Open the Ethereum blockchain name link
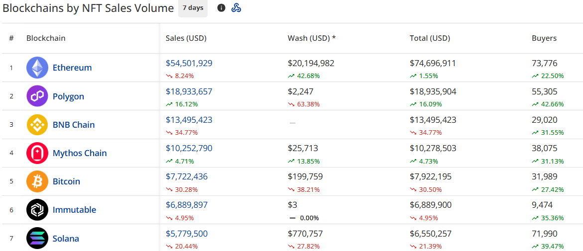The width and height of the screenshot is (583, 251). [x=72, y=68]
